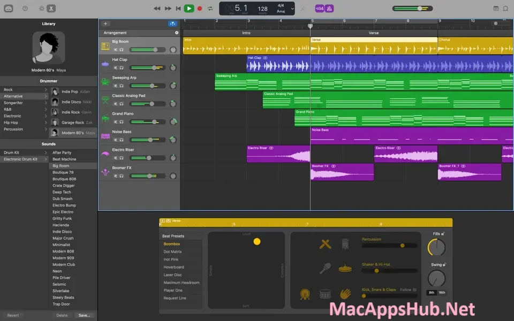Click the Delete button in Library

click(x=62, y=316)
